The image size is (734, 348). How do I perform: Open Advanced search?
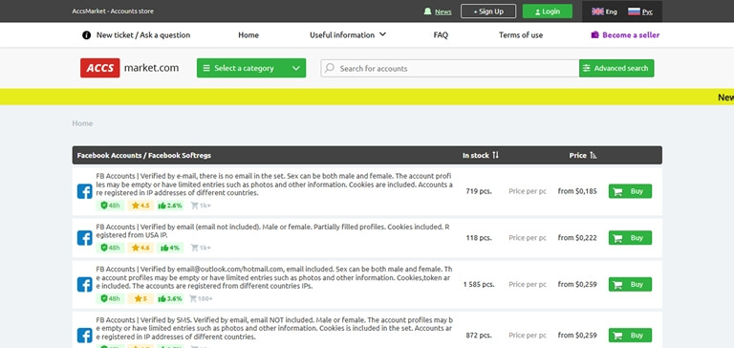coord(616,69)
